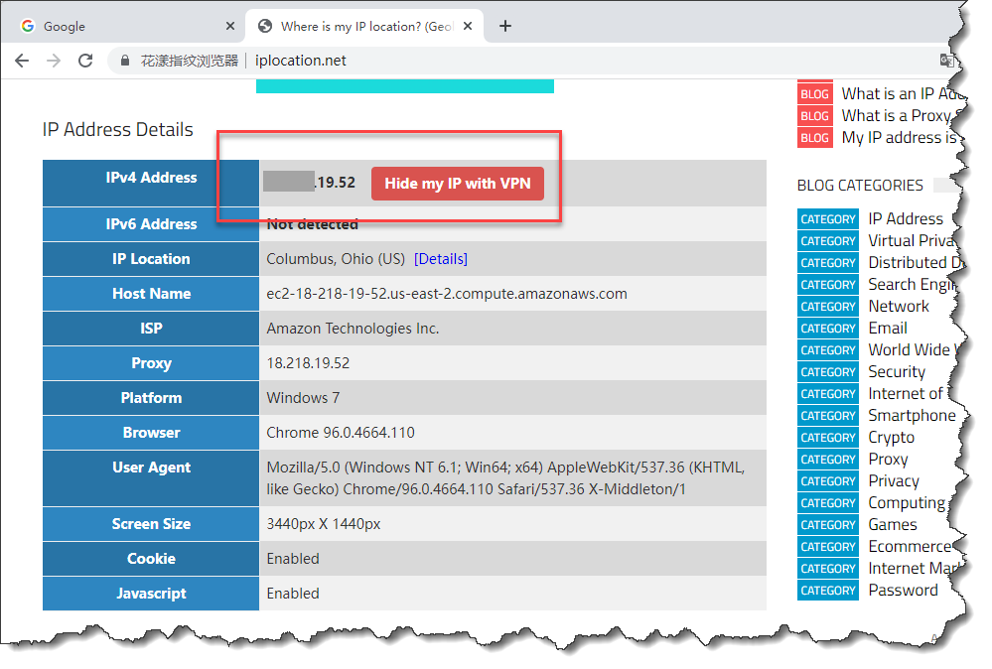Open the Computing category link

907,502
